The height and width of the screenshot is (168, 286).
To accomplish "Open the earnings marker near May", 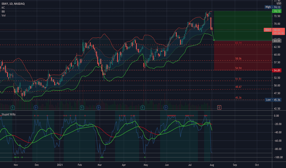I will tap(143, 108).
